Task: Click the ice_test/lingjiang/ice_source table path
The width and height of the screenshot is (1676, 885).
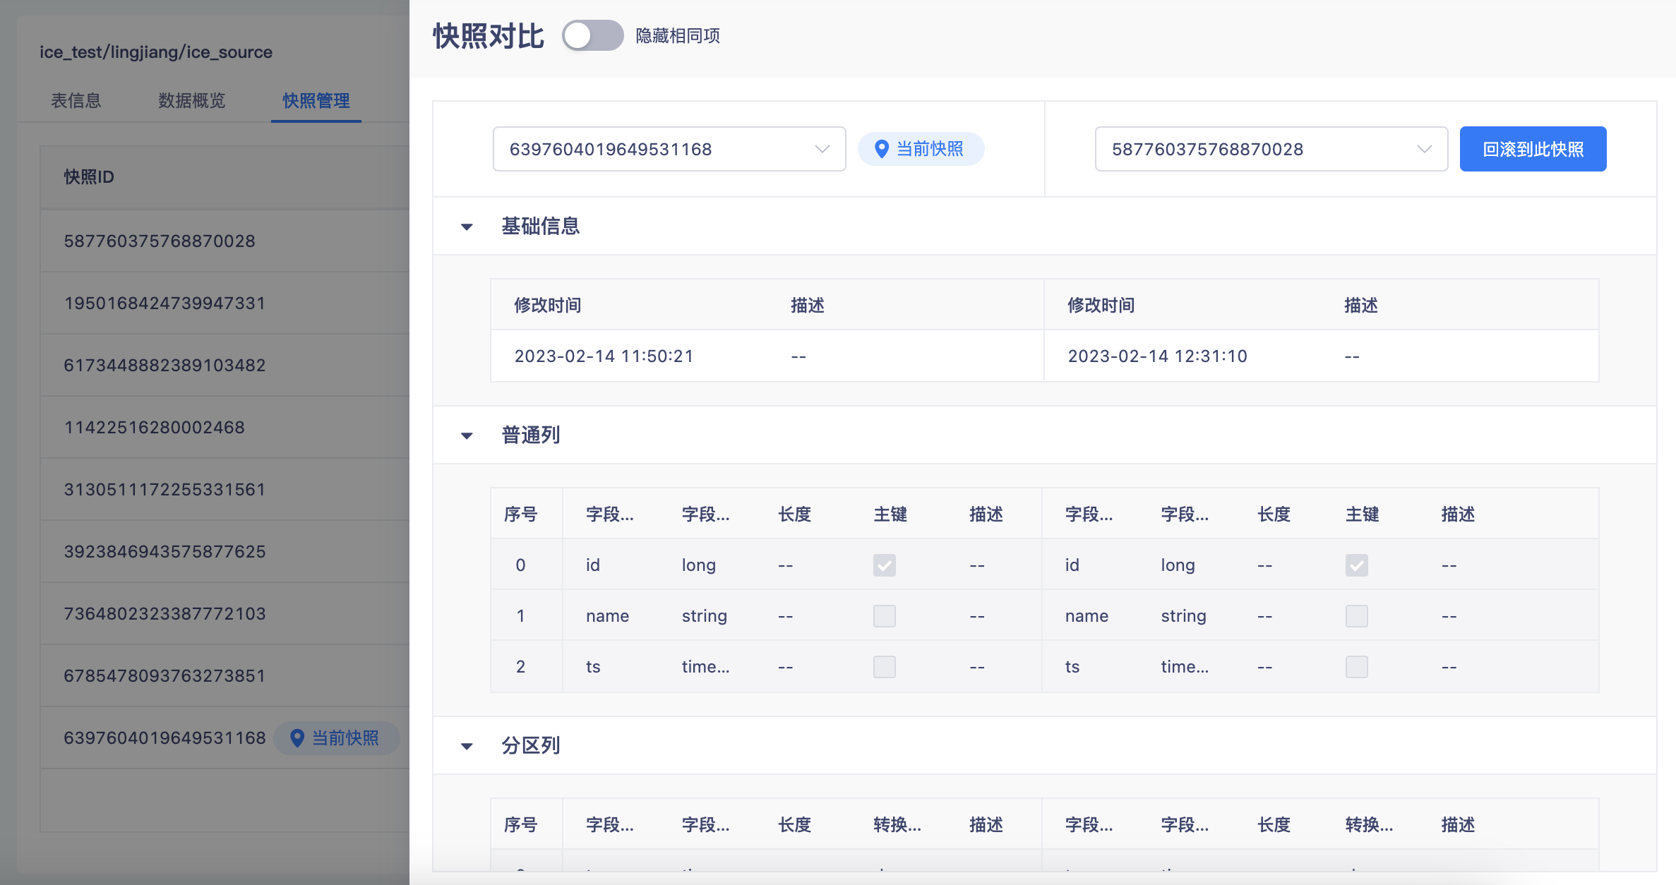Action: click(155, 52)
